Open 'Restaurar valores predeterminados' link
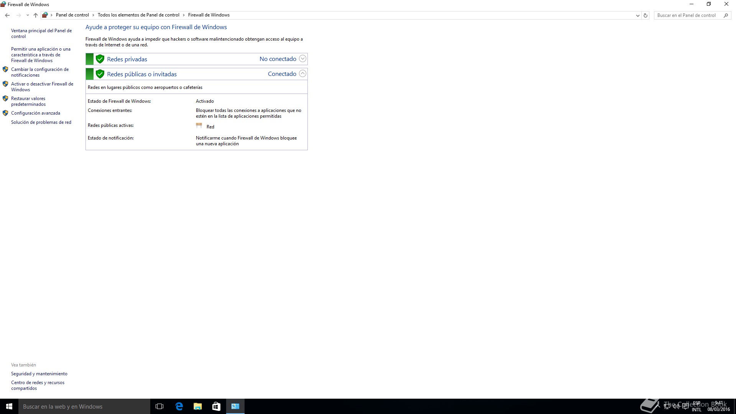The image size is (736, 414). coord(28,101)
